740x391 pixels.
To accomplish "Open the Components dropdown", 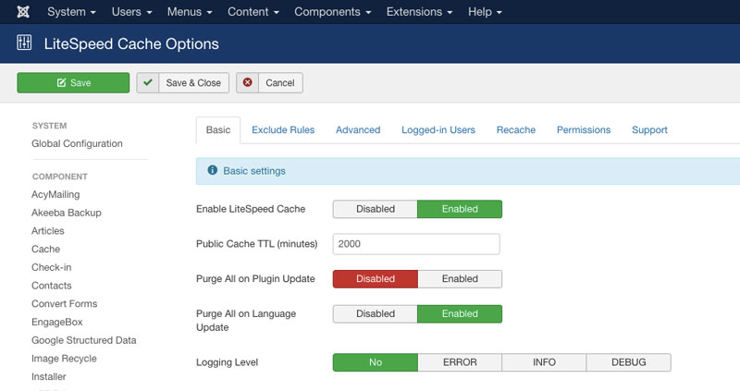I will (x=333, y=12).
